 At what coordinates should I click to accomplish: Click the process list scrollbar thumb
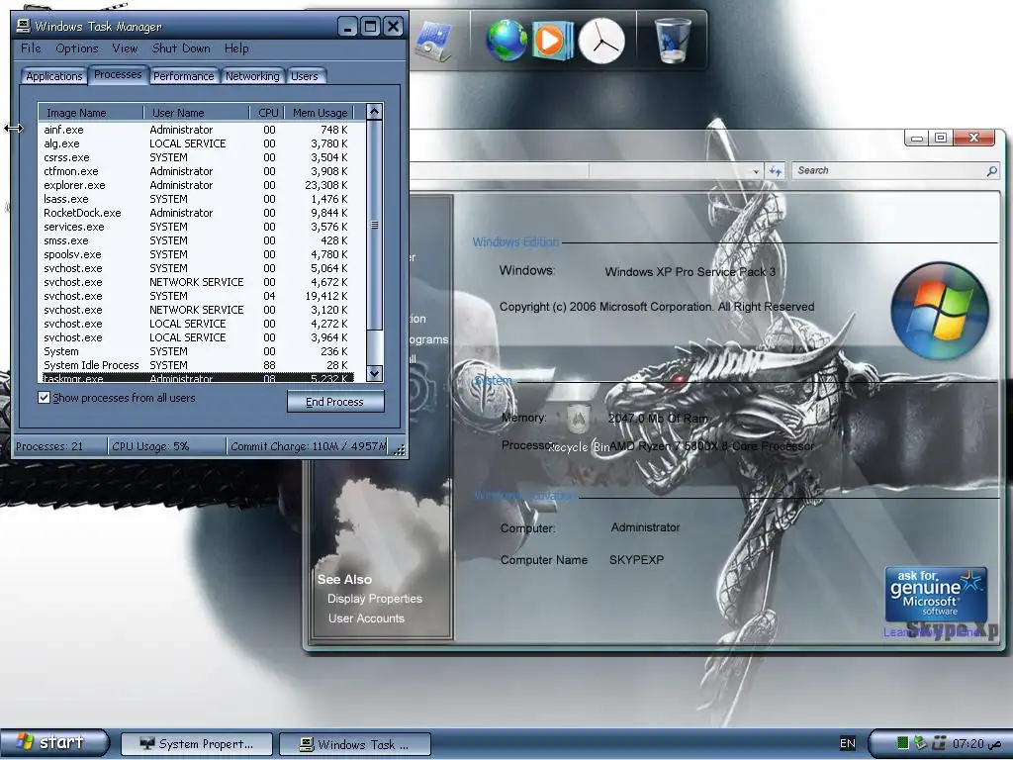tap(374, 225)
